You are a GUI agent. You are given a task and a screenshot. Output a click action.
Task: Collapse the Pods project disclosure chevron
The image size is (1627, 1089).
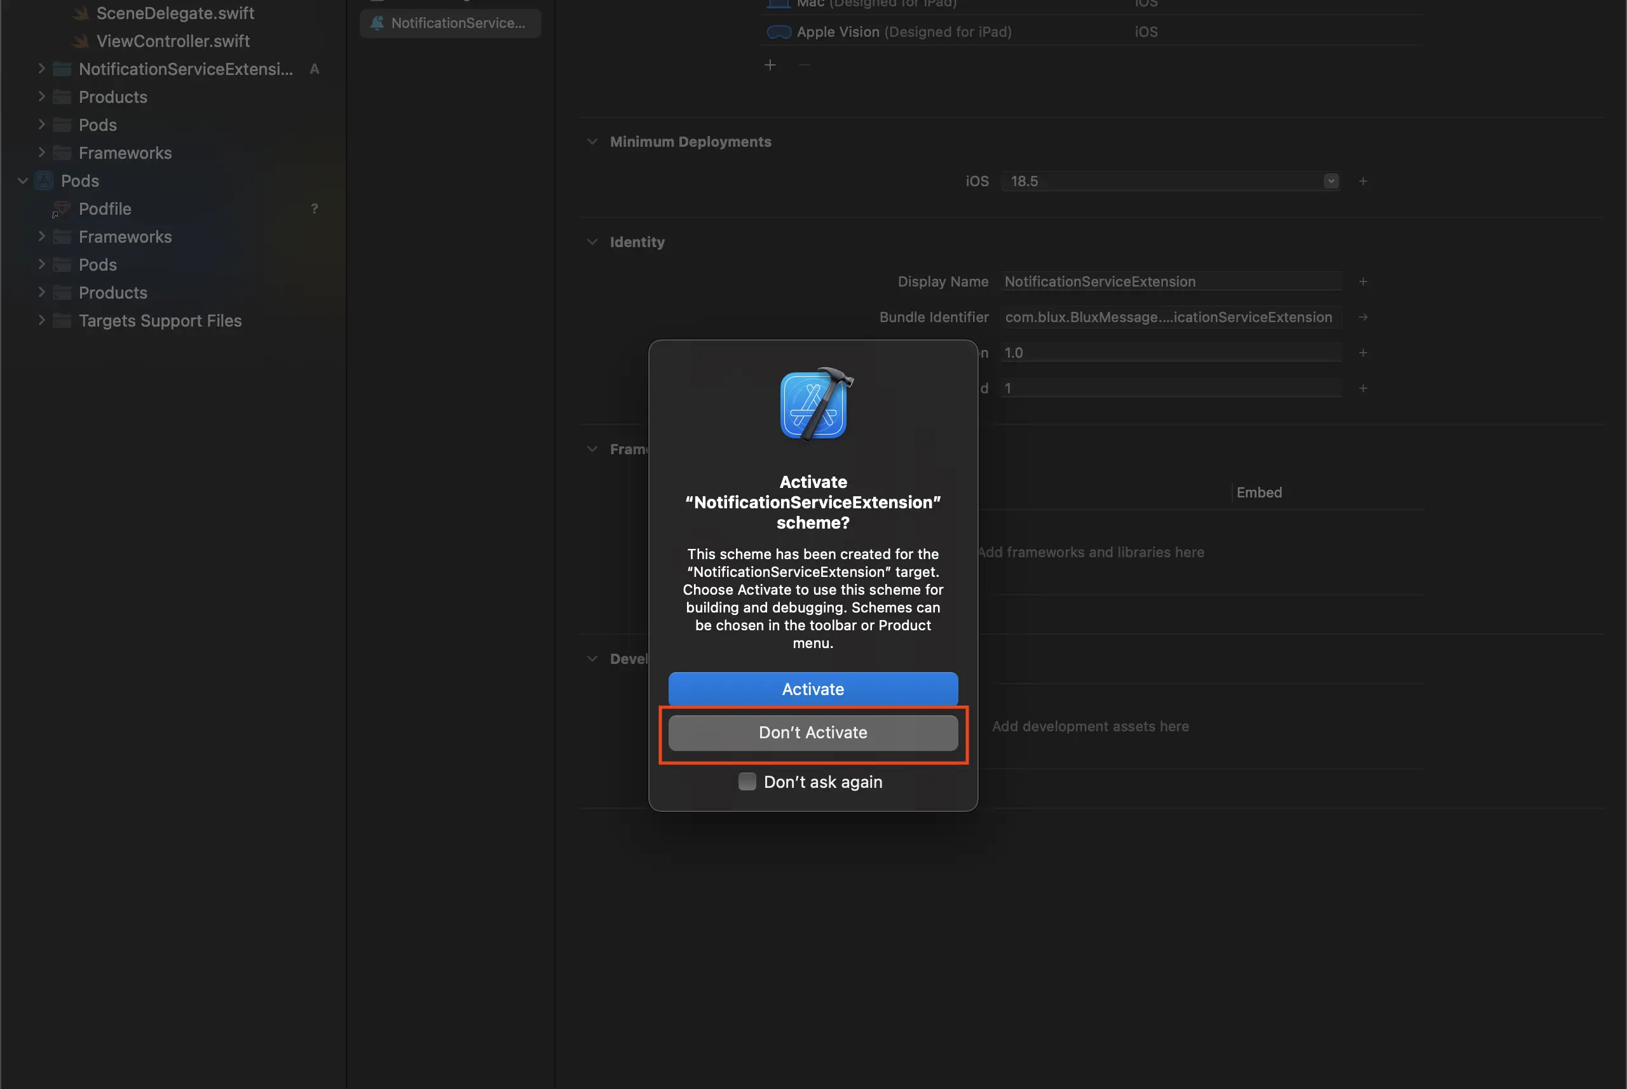(23, 180)
